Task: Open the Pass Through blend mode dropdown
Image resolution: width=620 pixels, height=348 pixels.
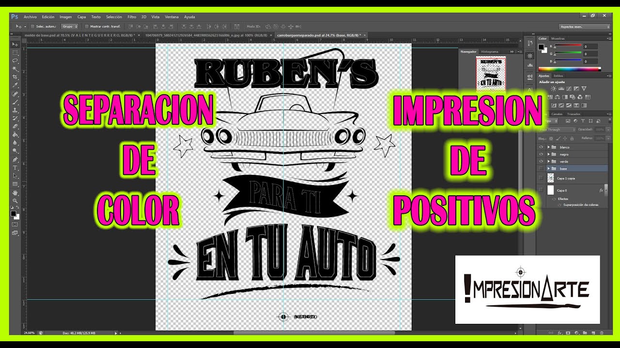Action: (x=557, y=130)
